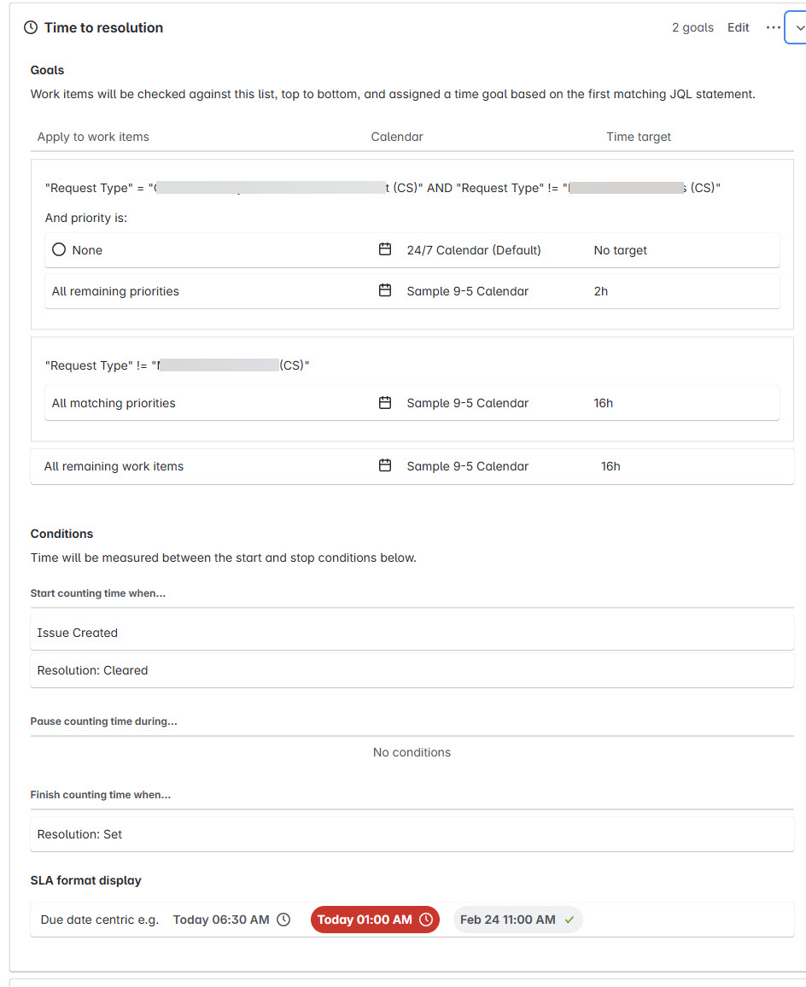Screen dimensions: 806x987
Task: Click the Today 06:30 AM example text
Action: [x=221, y=920]
